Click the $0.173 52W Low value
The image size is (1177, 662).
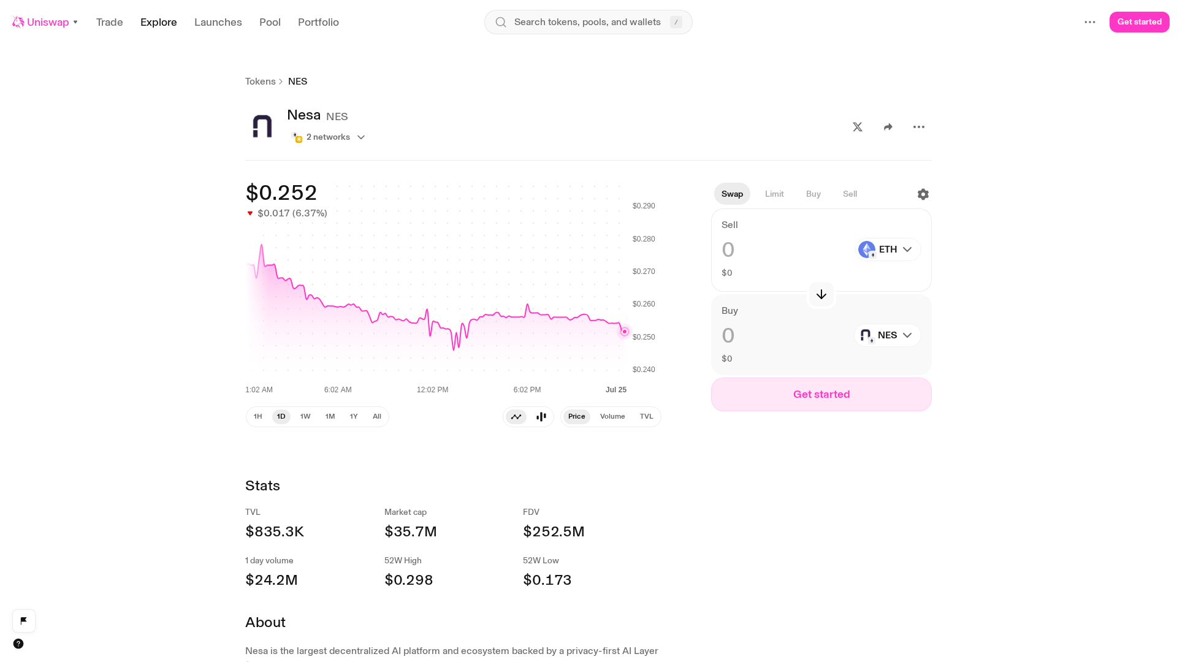tap(547, 580)
